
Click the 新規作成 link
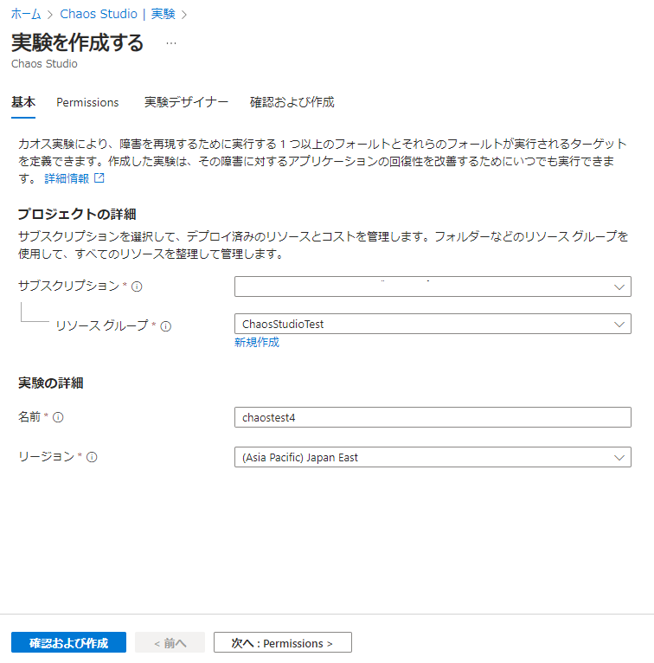[x=257, y=343]
